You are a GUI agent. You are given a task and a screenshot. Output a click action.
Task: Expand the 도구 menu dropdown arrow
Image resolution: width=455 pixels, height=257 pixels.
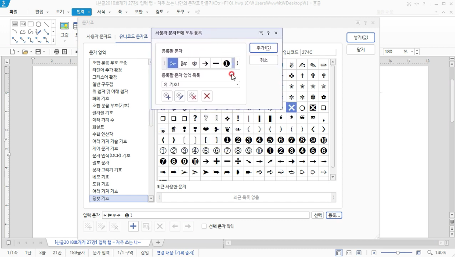188,12
